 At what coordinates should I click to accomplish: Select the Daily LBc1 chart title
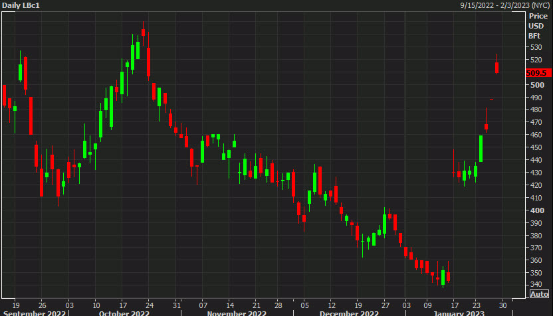[x=21, y=5]
